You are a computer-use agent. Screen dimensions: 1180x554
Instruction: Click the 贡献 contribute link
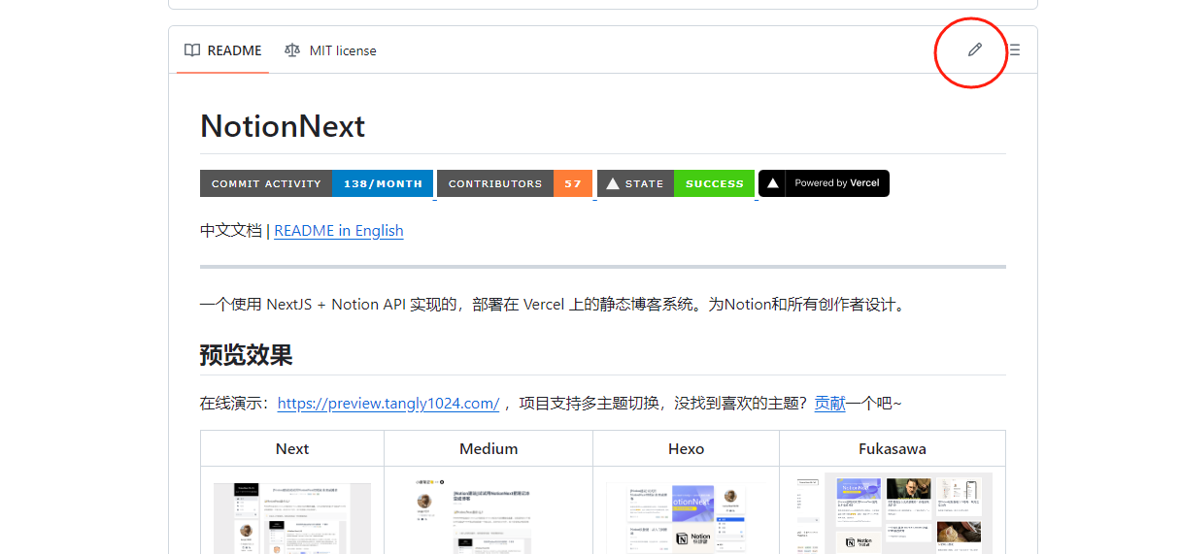click(x=829, y=403)
